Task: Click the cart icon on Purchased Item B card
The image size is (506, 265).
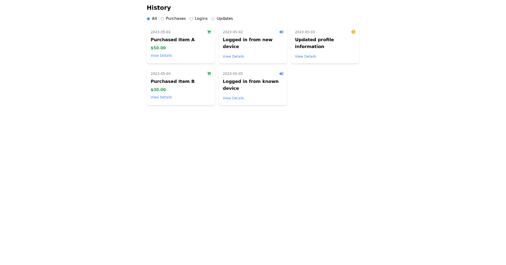Action: pyautogui.click(x=209, y=74)
